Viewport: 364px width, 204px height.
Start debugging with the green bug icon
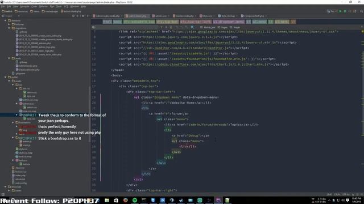345,11
